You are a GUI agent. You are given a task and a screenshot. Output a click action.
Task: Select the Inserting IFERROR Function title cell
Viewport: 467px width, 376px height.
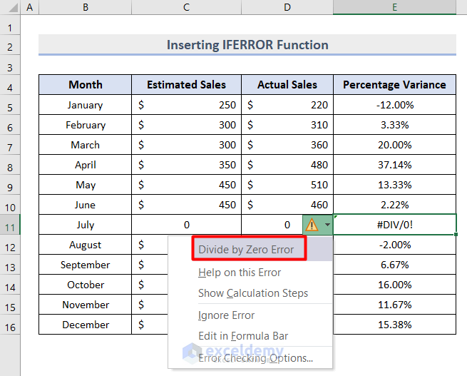[x=247, y=45]
